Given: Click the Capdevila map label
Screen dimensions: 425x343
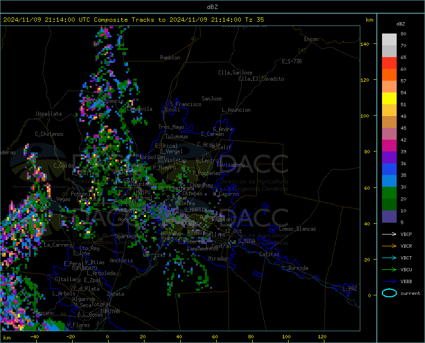Looking at the screenshot, I should click(139, 109).
